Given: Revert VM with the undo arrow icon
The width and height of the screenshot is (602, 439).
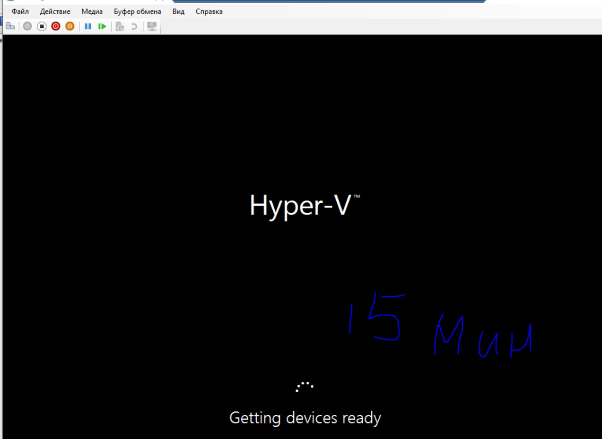Looking at the screenshot, I should 134,26.
